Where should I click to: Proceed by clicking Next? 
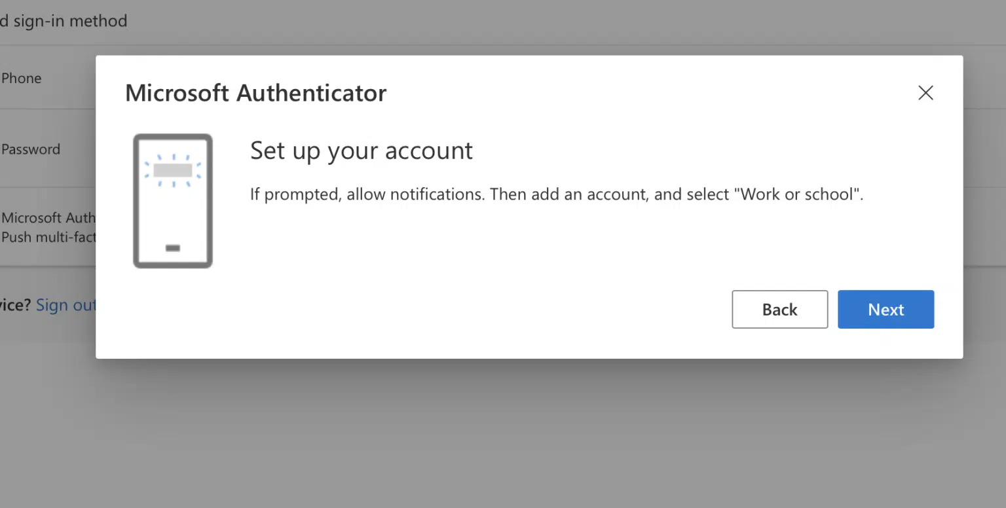885,309
